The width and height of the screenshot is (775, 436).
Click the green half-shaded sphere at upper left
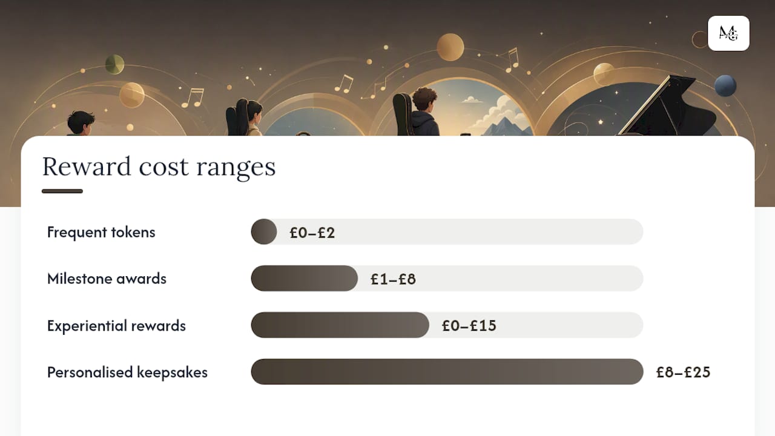pyautogui.click(x=114, y=64)
